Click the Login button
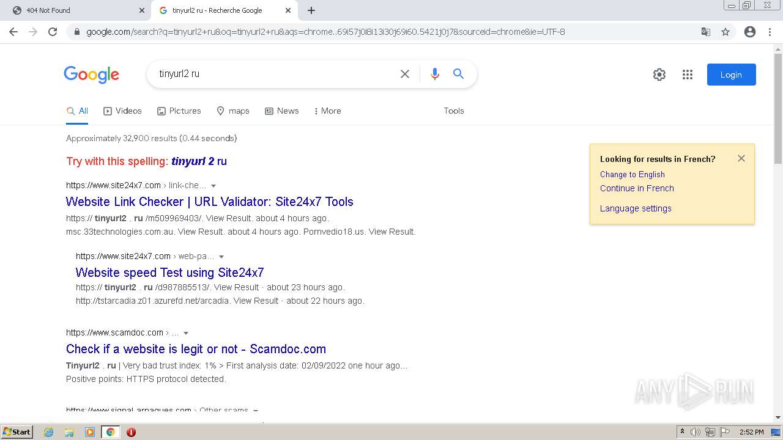The width and height of the screenshot is (783, 440). pos(731,75)
